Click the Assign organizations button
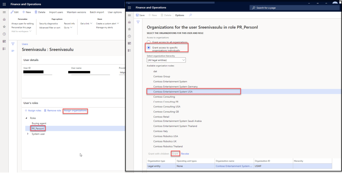The image size is (342, 173). pyautogui.click(x=75, y=111)
